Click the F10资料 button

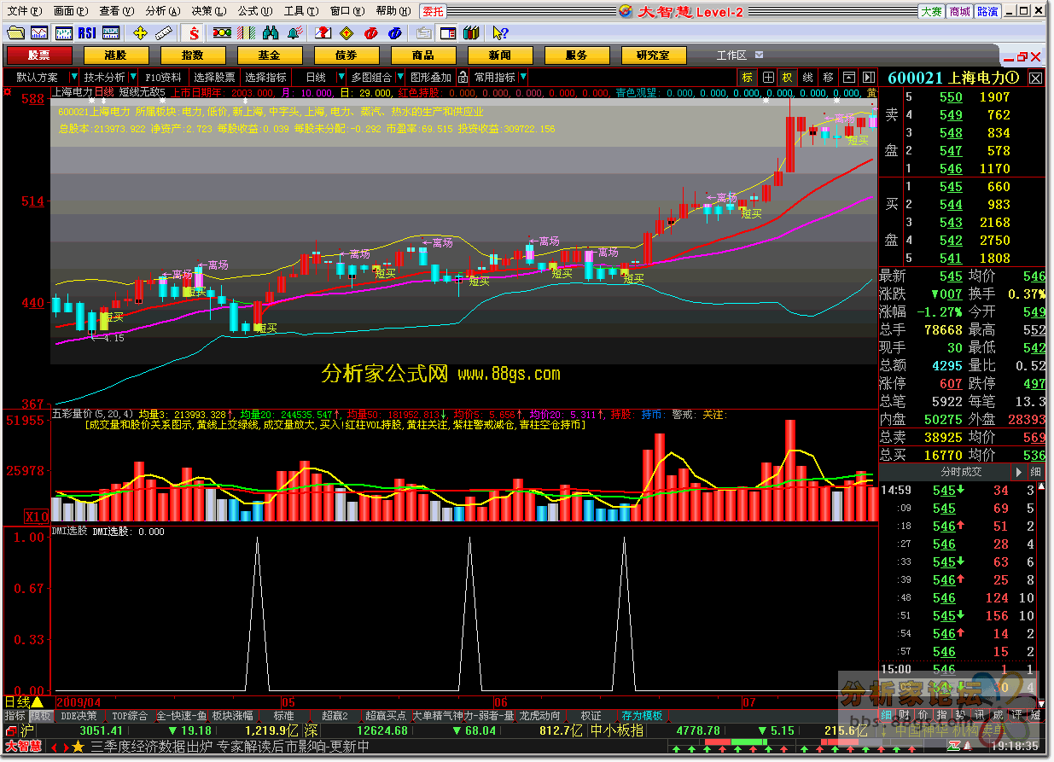point(163,77)
